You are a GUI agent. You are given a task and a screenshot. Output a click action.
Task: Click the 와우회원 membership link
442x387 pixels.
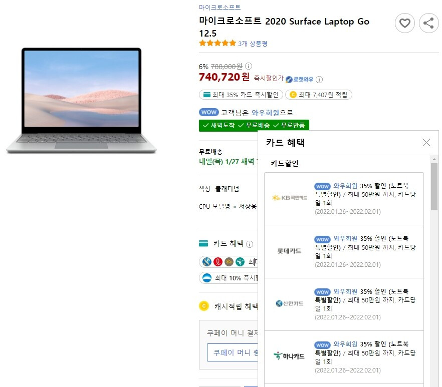coord(265,113)
